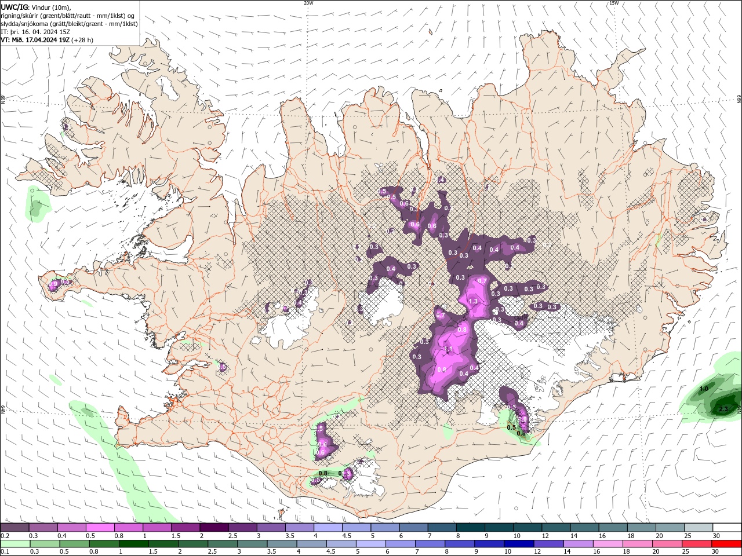Click the '0.1' label under the lower scale
This screenshot has width=742, height=556.
(x=5, y=552)
